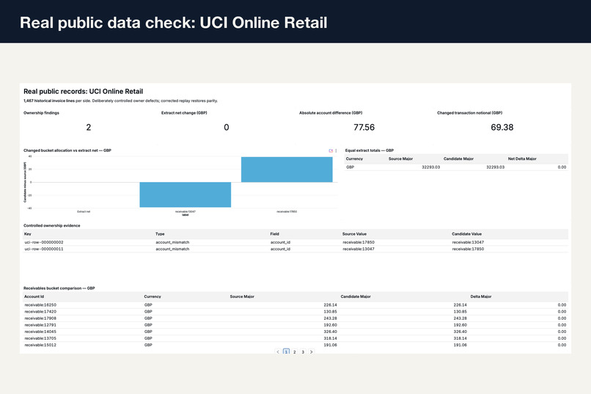Click candidate value receivable:13047 in evidence row 000000002

pos(468,242)
